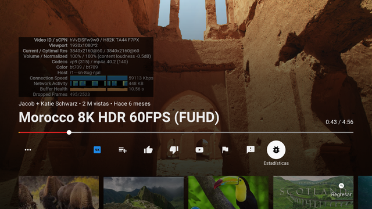Send feedback with exclamation bubble icon

(x=251, y=150)
